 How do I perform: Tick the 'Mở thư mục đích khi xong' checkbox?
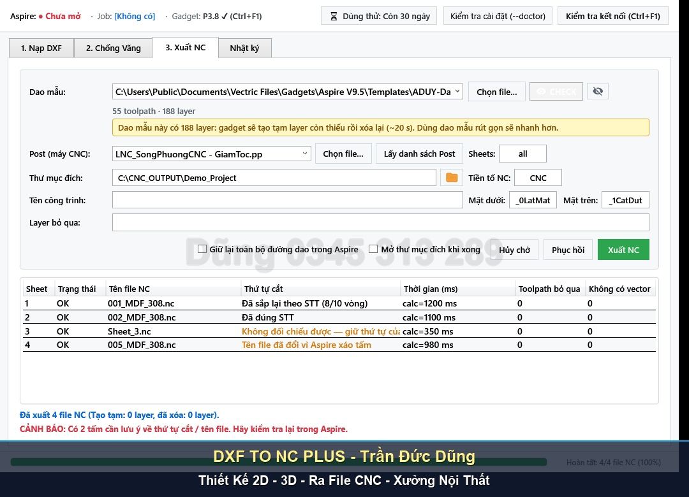(x=373, y=249)
